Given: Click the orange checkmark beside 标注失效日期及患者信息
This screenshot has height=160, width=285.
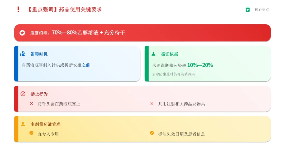Looking at the screenshot, I should point(152,133).
